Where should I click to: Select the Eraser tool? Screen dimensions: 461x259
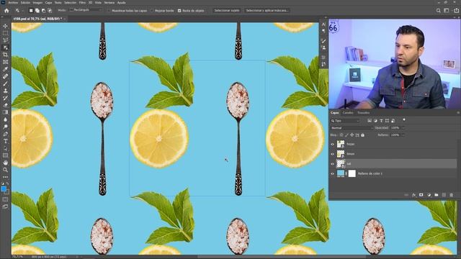(x=5, y=105)
